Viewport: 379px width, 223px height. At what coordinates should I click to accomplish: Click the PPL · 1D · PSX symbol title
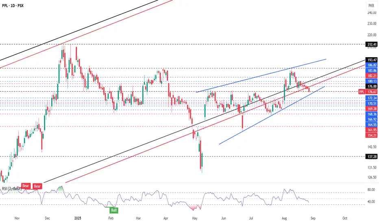[13, 6]
